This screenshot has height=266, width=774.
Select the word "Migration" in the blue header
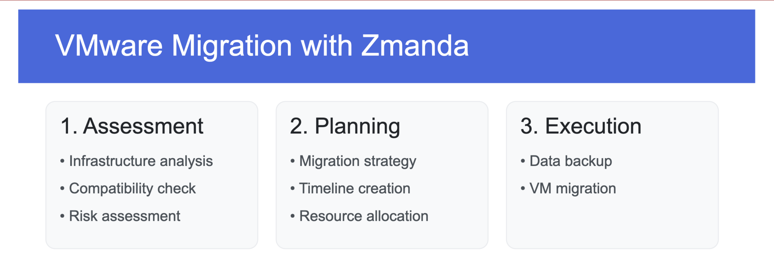[x=231, y=46]
